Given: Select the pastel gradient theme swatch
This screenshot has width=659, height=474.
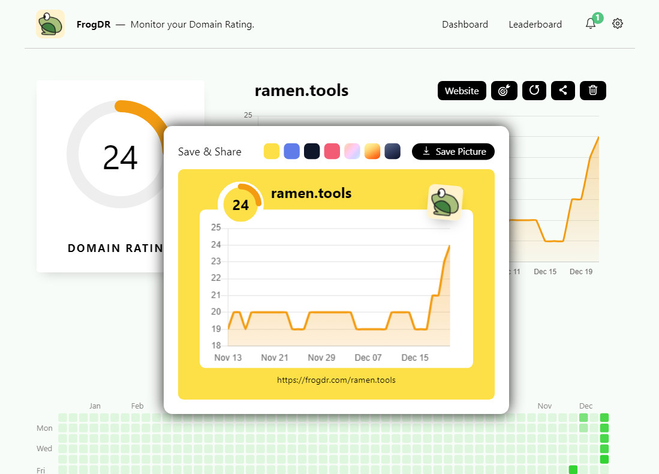Looking at the screenshot, I should (x=352, y=151).
